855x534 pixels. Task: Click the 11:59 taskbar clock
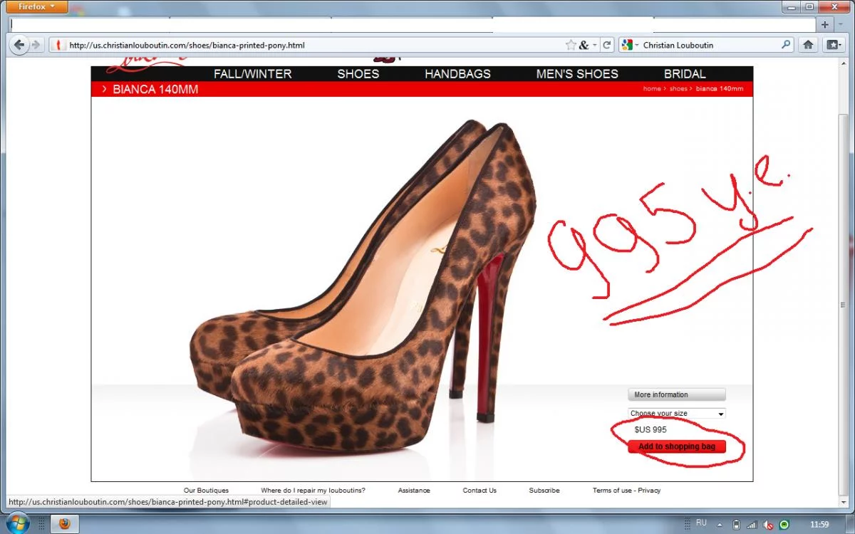pyautogui.click(x=819, y=524)
